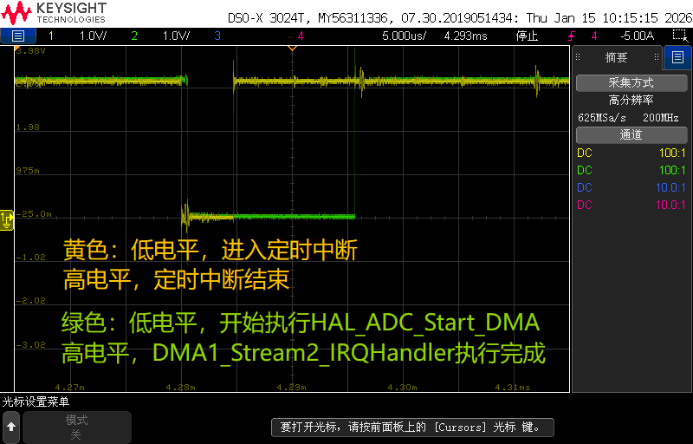693x444 pixels.
Task: Tap the 5.000us/ timebase value
Action: pyautogui.click(x=404, y=36)
